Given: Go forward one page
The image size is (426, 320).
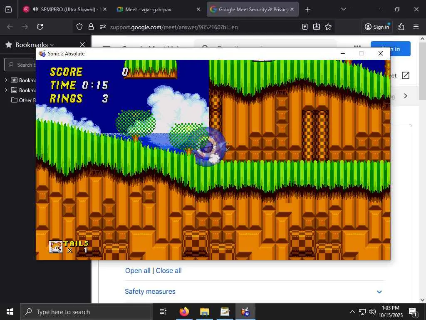Looking at the screenshot, I should (25, 27).
